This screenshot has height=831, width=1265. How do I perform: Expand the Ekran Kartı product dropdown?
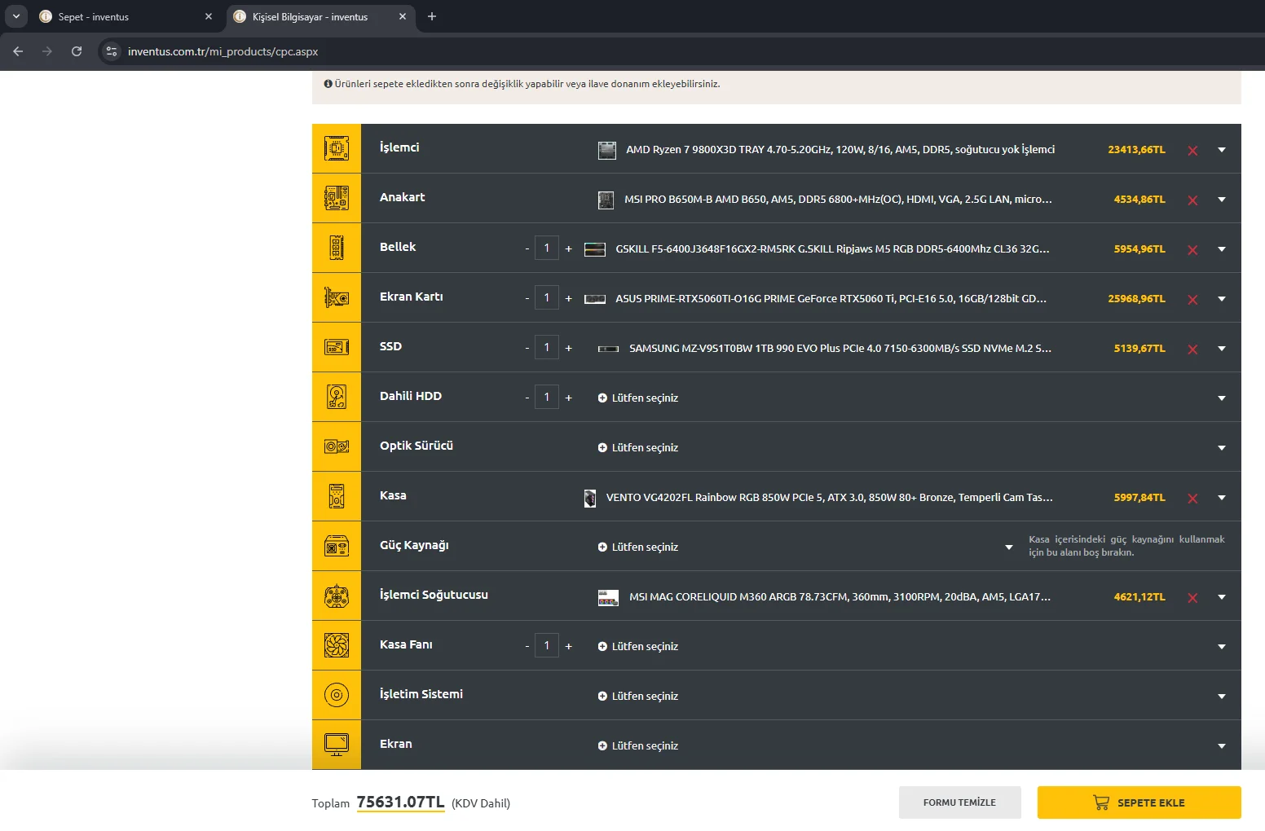click(x=1222, y=299)
